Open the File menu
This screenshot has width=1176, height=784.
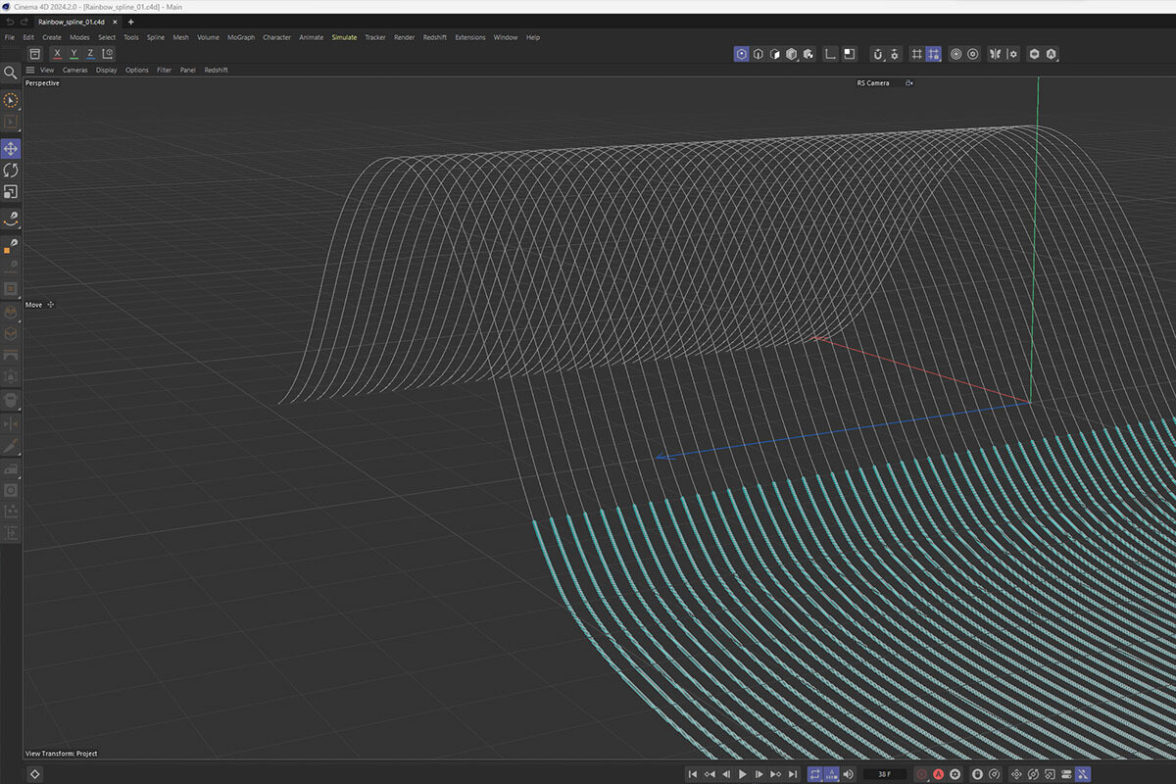pyautogui.click(x=10, y=37)
